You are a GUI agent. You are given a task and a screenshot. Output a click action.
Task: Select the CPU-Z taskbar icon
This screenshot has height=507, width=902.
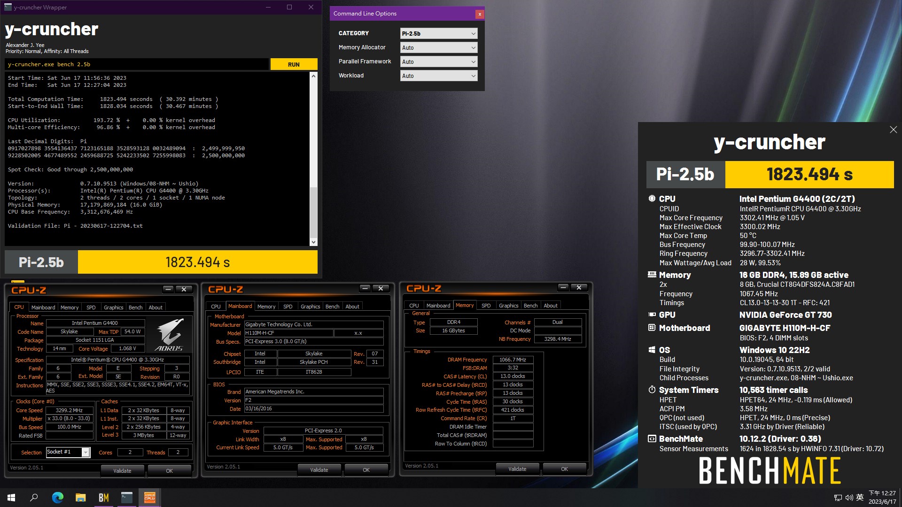(x=149, y=498)
